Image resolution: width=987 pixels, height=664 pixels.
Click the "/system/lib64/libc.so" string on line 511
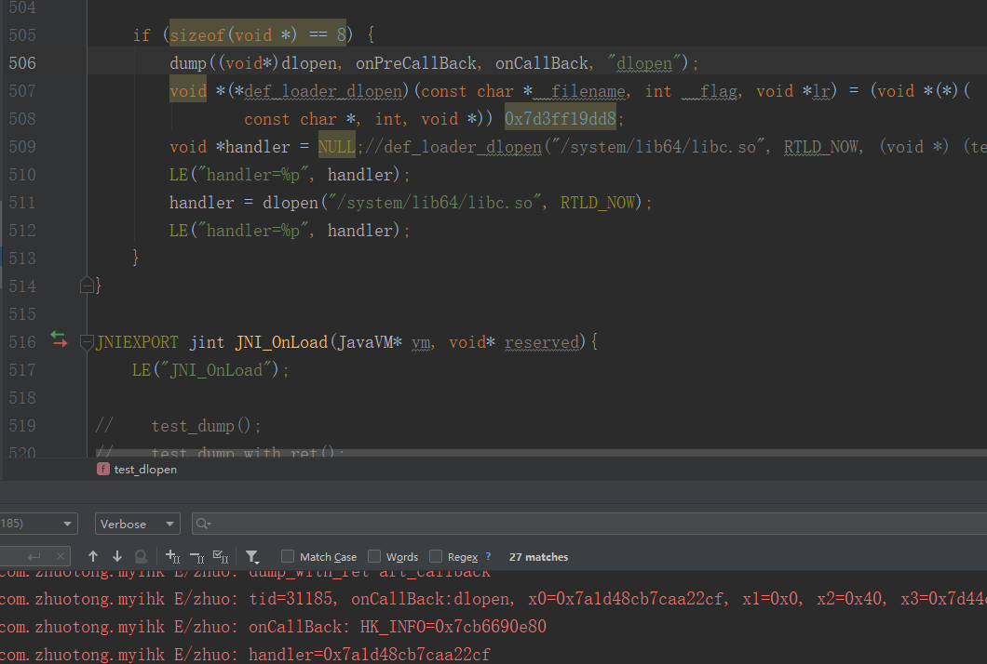tap(434, 203)
